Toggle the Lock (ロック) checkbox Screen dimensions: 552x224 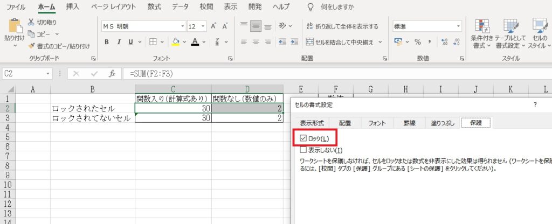tap(303, 138)
